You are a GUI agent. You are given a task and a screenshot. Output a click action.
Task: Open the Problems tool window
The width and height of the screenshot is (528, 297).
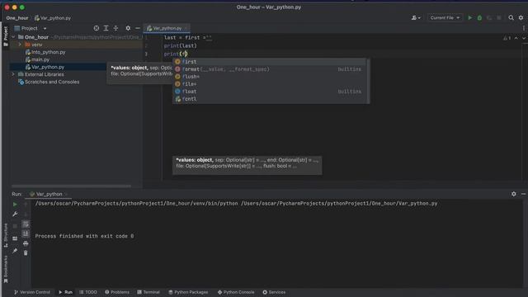(x=117, y=292)
